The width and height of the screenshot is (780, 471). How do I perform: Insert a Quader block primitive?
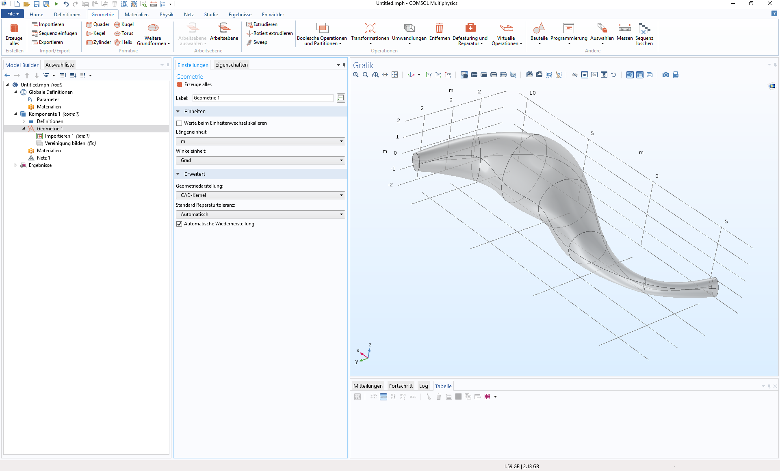click(x=97, y=24)
